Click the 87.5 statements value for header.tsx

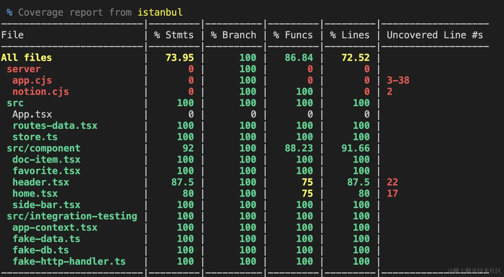pos(182,182)
